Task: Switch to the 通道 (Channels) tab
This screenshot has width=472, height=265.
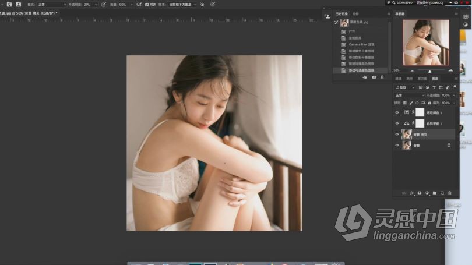Action: 399,79
